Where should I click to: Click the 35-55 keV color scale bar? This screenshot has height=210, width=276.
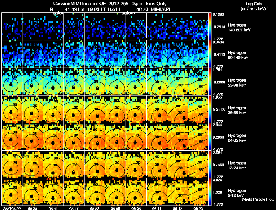[x=210, y=109]
